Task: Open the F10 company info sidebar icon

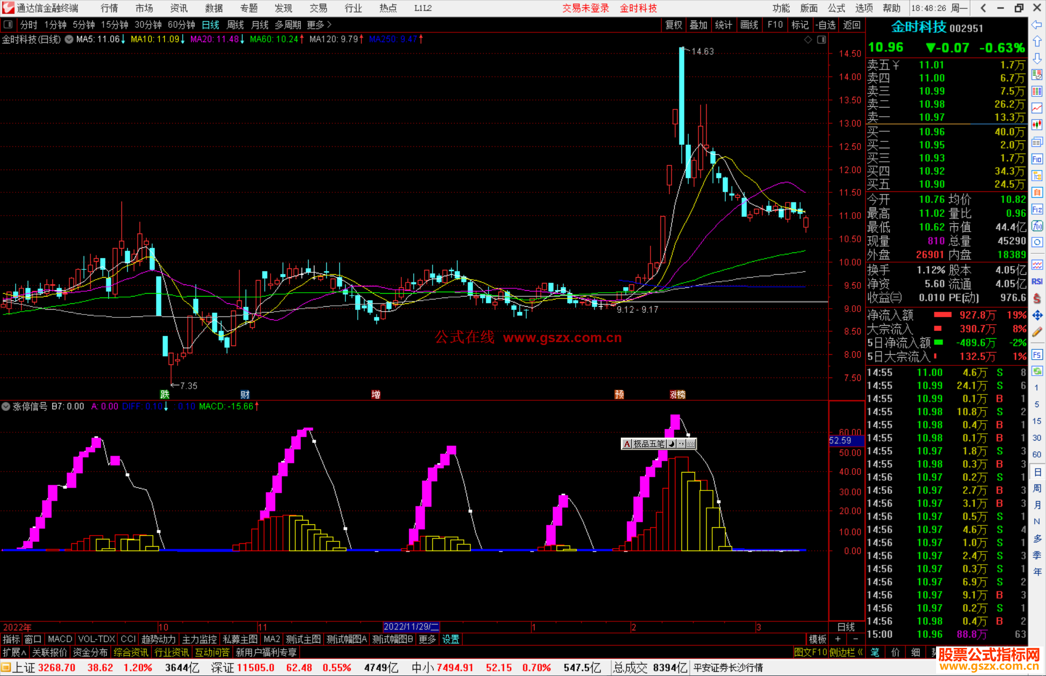Action: coord(1037,159)
